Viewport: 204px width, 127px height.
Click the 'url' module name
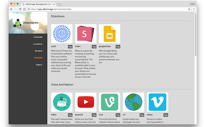[x=124, y=115]
